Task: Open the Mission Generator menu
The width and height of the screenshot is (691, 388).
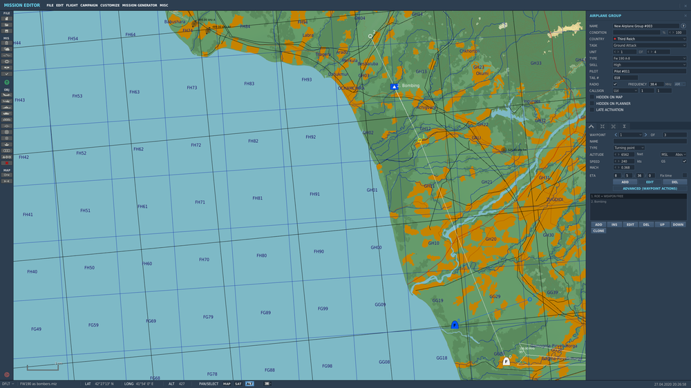Action: tap(140, 6)
